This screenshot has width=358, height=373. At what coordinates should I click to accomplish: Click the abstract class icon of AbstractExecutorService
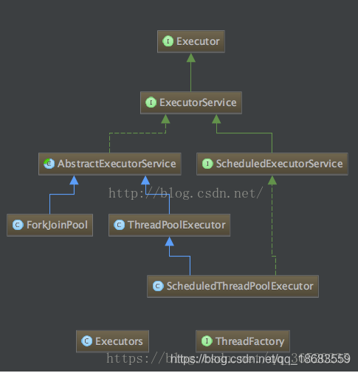[x=49, y=164]
